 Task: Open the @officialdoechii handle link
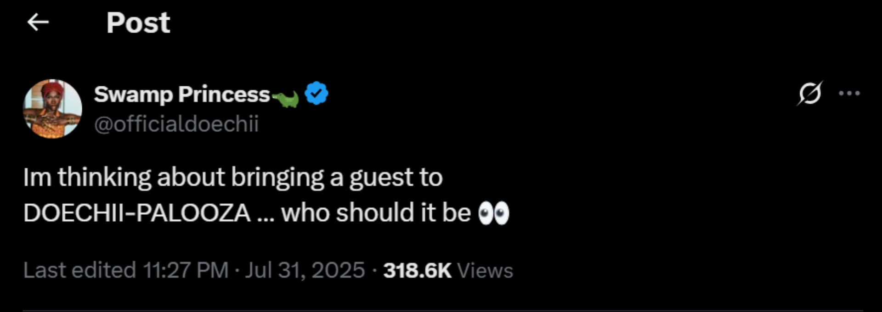coord(176,124)
